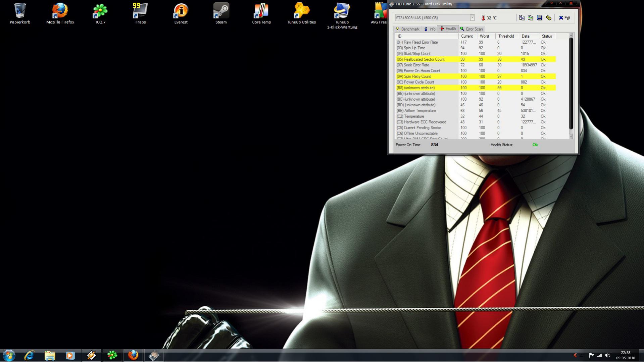Screen dimensions: 644x362
Task: Switch to the Benchmark tab
Action: [x=407, y=29]
